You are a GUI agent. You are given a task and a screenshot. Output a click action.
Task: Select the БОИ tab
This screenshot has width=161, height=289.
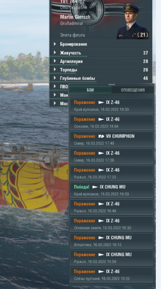click(90, 90)
